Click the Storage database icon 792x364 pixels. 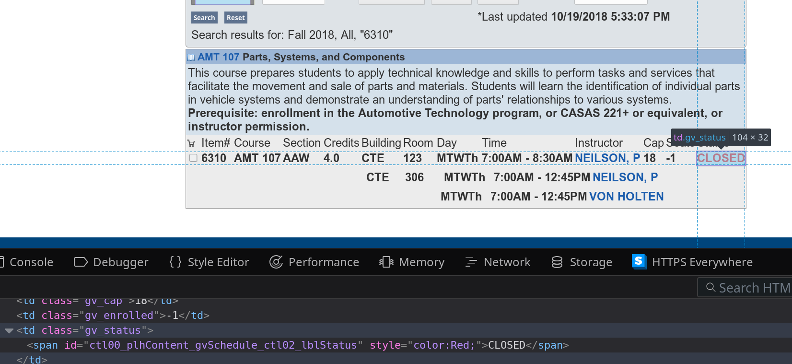[x=557, y=262]
